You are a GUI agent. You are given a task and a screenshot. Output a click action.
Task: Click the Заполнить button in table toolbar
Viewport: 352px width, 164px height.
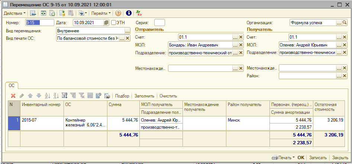tap(144, 96)
